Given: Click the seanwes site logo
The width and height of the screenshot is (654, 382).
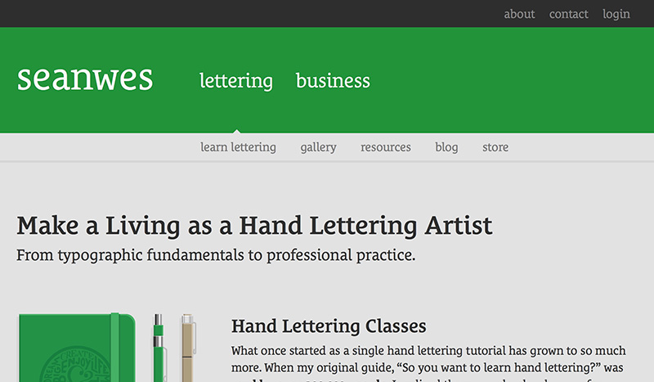Looking at the screenshot, I should point(85,78).
